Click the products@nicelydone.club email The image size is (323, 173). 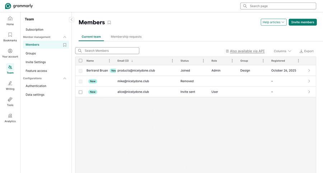pos(136,70)
